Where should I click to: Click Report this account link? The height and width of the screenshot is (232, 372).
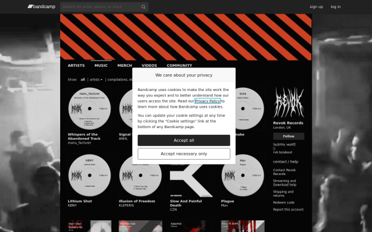tap(288, 210)
